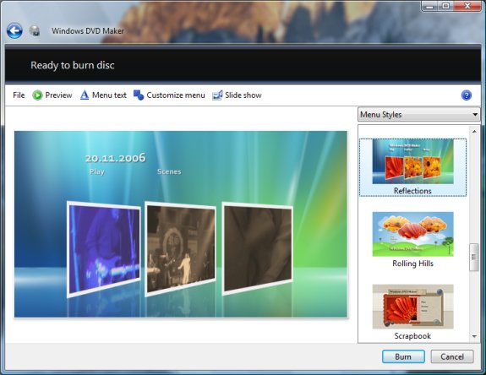Click the Preview toolbar label

58,95
